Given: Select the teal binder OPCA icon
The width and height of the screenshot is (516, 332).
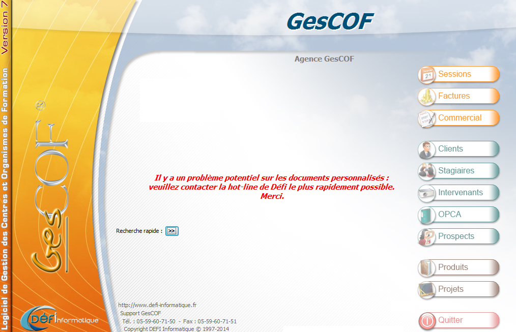Looking at the screenshot, I should (427, 215).
